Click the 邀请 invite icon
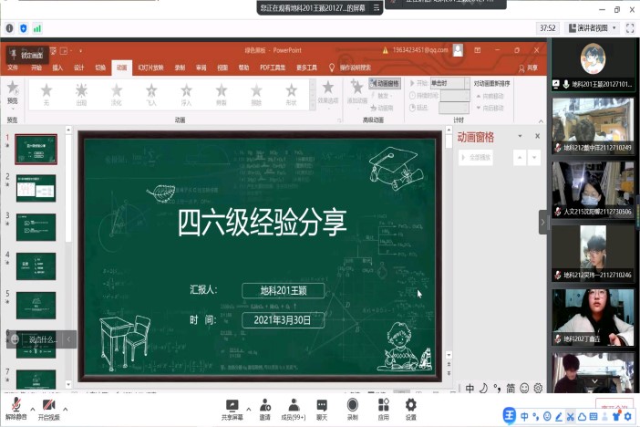640x427 pixels. coord(264,404)
